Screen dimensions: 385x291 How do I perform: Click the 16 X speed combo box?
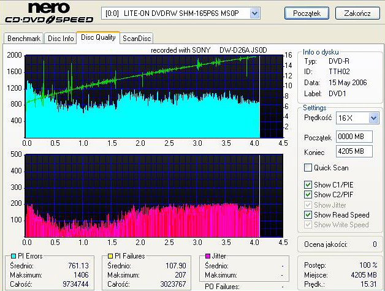pos(357,118)
